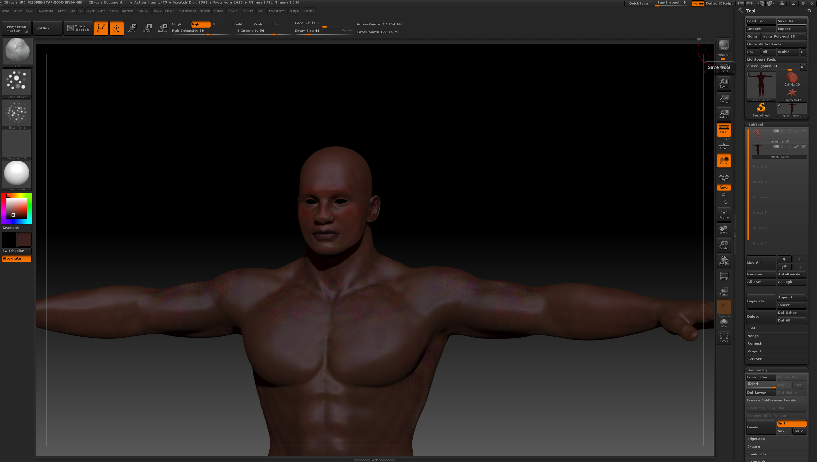Image resolution: width=817 pixels, height=462 pixels.
Task: Open the Render menu
Action: click(x=205, y=11)
